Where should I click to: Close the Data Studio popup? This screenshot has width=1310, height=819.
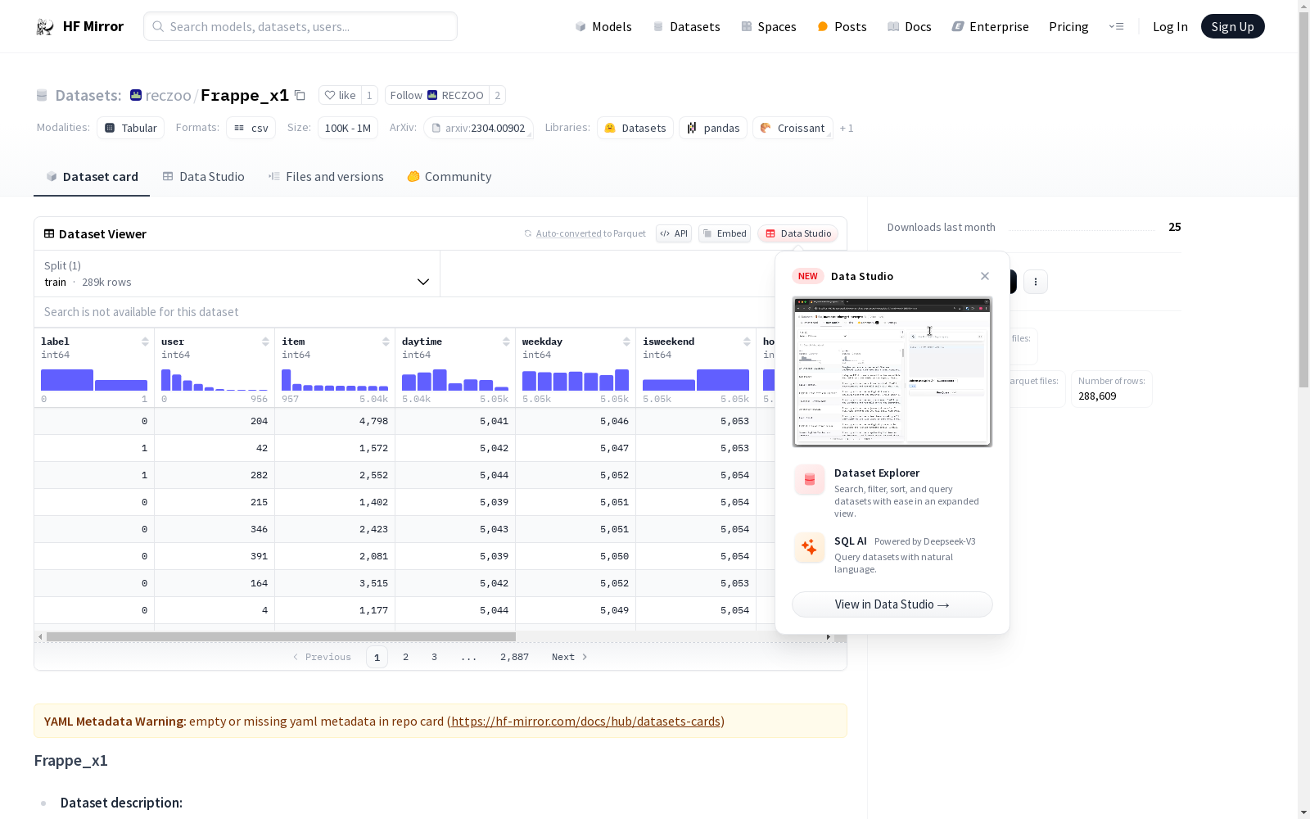[985, 276]
